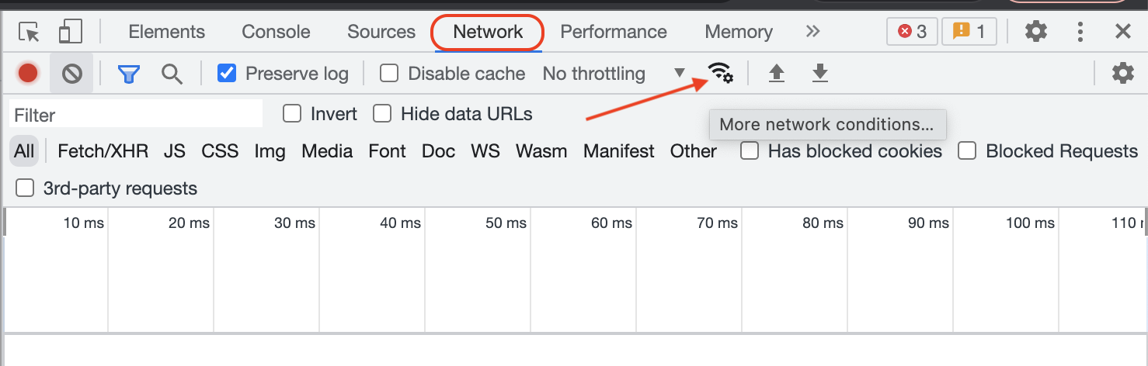Stop recording the network log
This screenshot has height=366, width=1148.
click(x=29, y=74)
